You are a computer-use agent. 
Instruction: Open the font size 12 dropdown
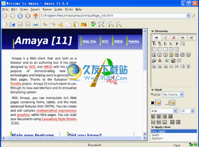[x=193, y=111]
